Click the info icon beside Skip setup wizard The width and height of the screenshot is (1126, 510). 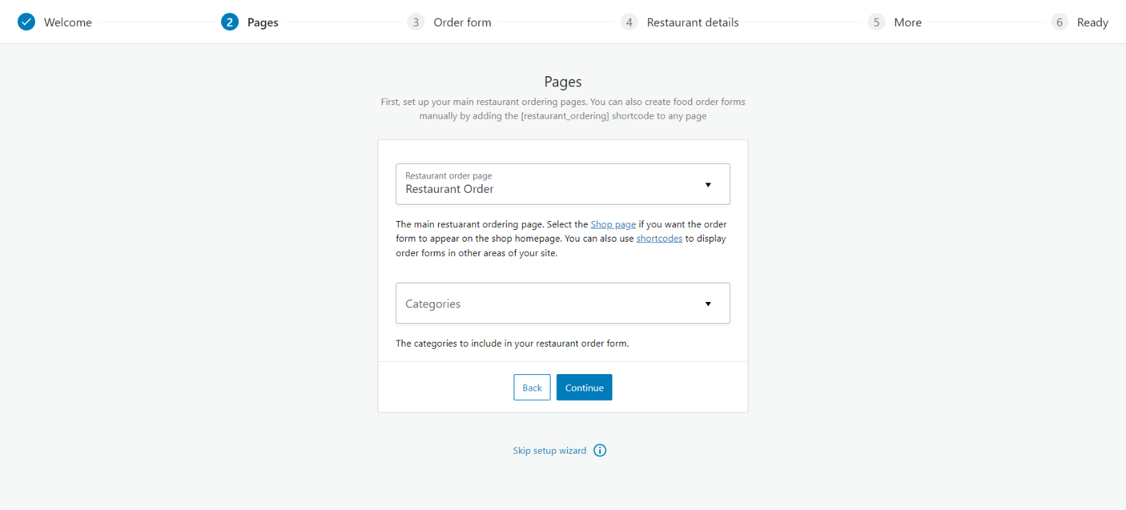click(600, 450)
